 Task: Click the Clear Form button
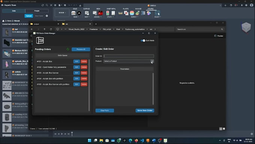point(105,111)
